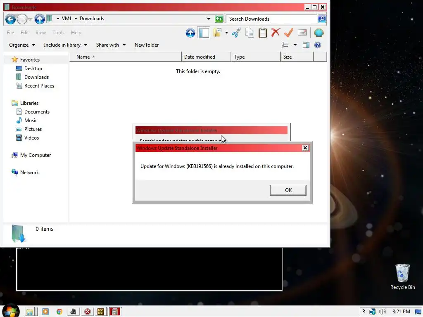423x317 pixels.
Task: Click the Paste clipboard icon
Action: tap(262, 33)
